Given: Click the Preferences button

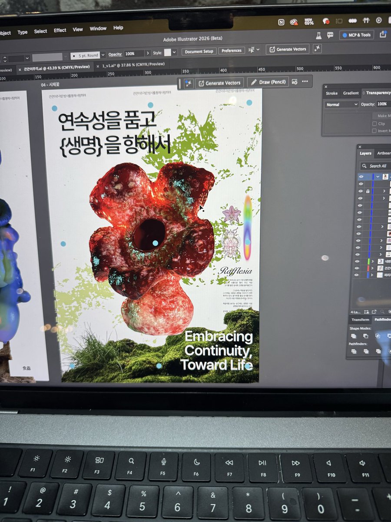Looking at the screenshot, I should click(232, 50).
